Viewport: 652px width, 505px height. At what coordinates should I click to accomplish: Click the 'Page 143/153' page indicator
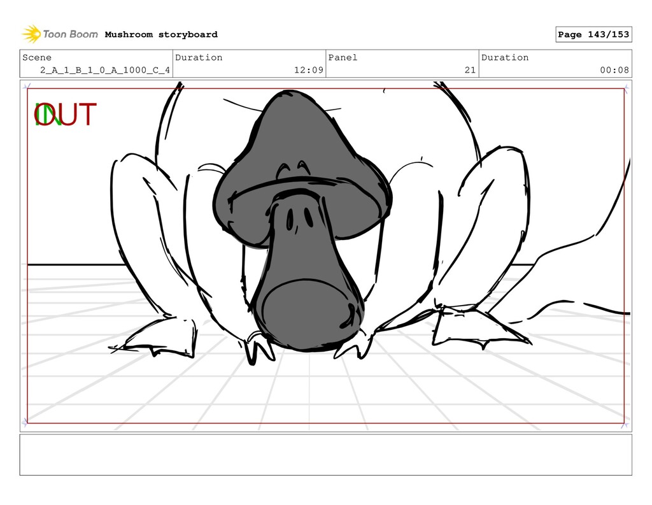[593, 34]
